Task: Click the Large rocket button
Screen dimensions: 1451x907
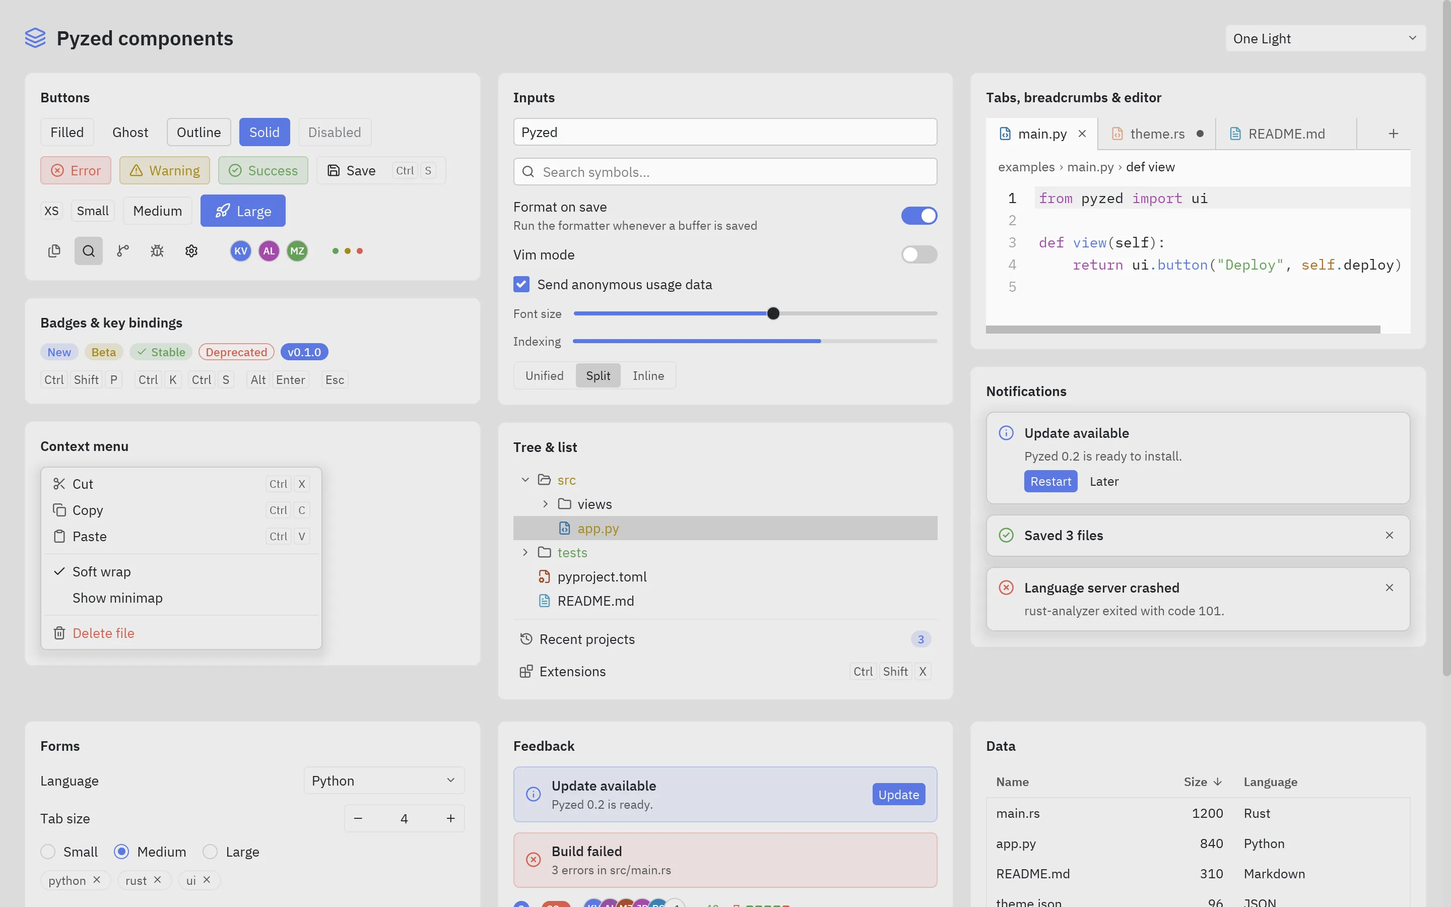Action: click(x=243, y=211)
